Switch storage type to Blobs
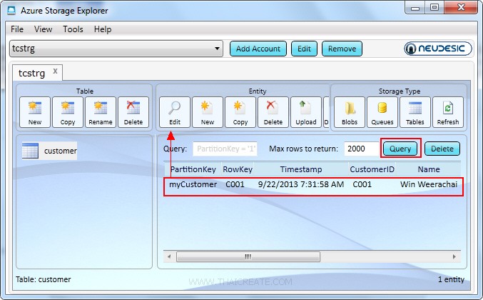Viewport: 483px width, 300px height. pyautogui.click(x=350, y=112)
